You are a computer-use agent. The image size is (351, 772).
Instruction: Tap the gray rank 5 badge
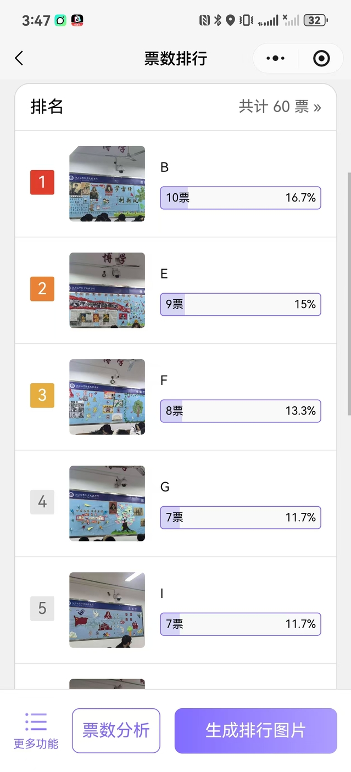click(x=42, y=608)
